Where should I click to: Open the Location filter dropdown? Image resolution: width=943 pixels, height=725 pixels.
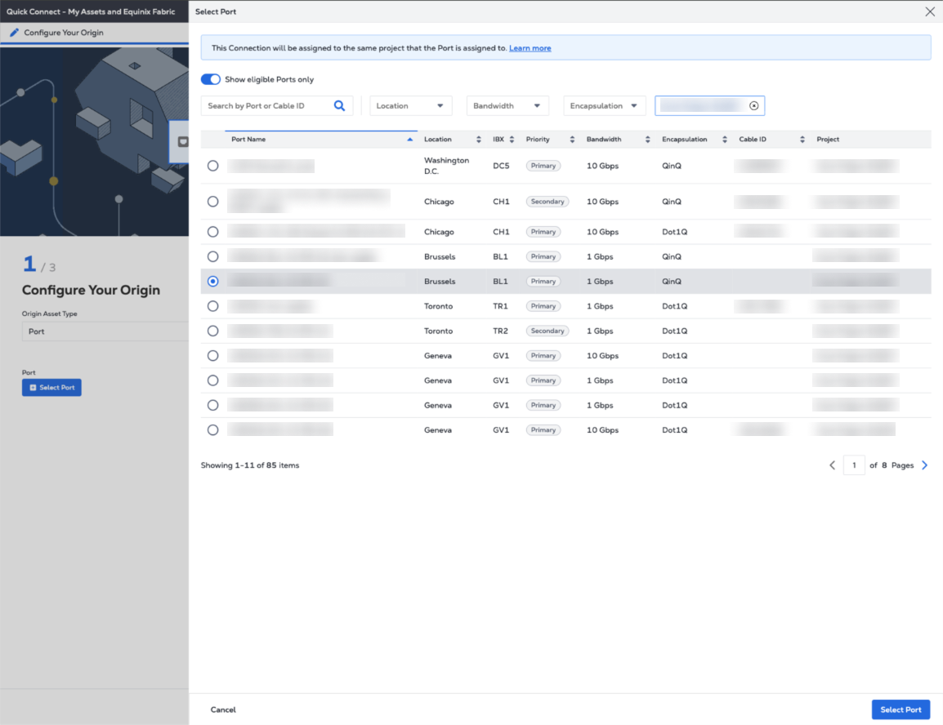coord(410,106)
